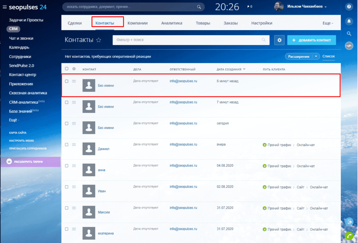Switch to Список view

[329, 56]
